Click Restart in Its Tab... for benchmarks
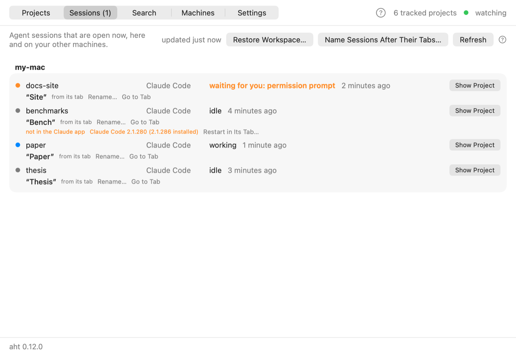The width and height of the screenshot is (516, 355). [x=231, y=132]
